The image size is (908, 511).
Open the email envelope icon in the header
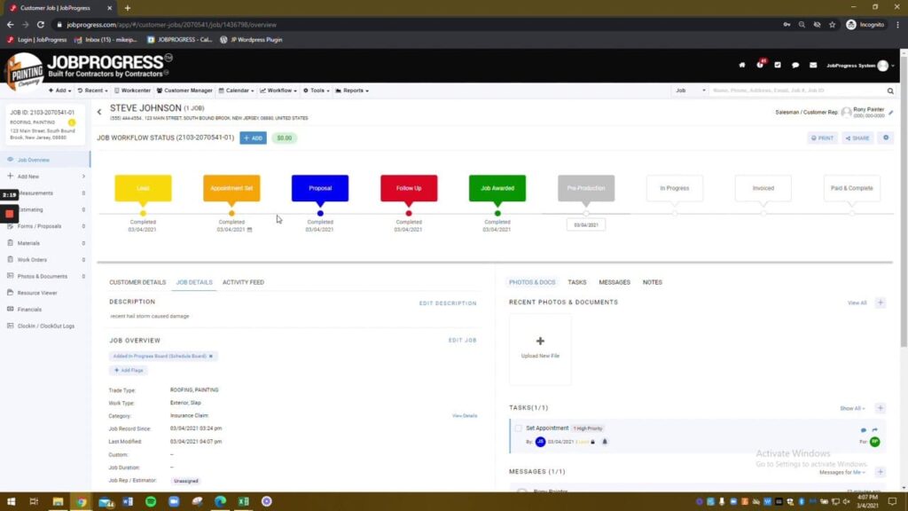tap(811, 66)
